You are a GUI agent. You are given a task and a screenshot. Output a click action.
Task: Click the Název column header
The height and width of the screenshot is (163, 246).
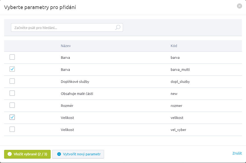[66, 46]
